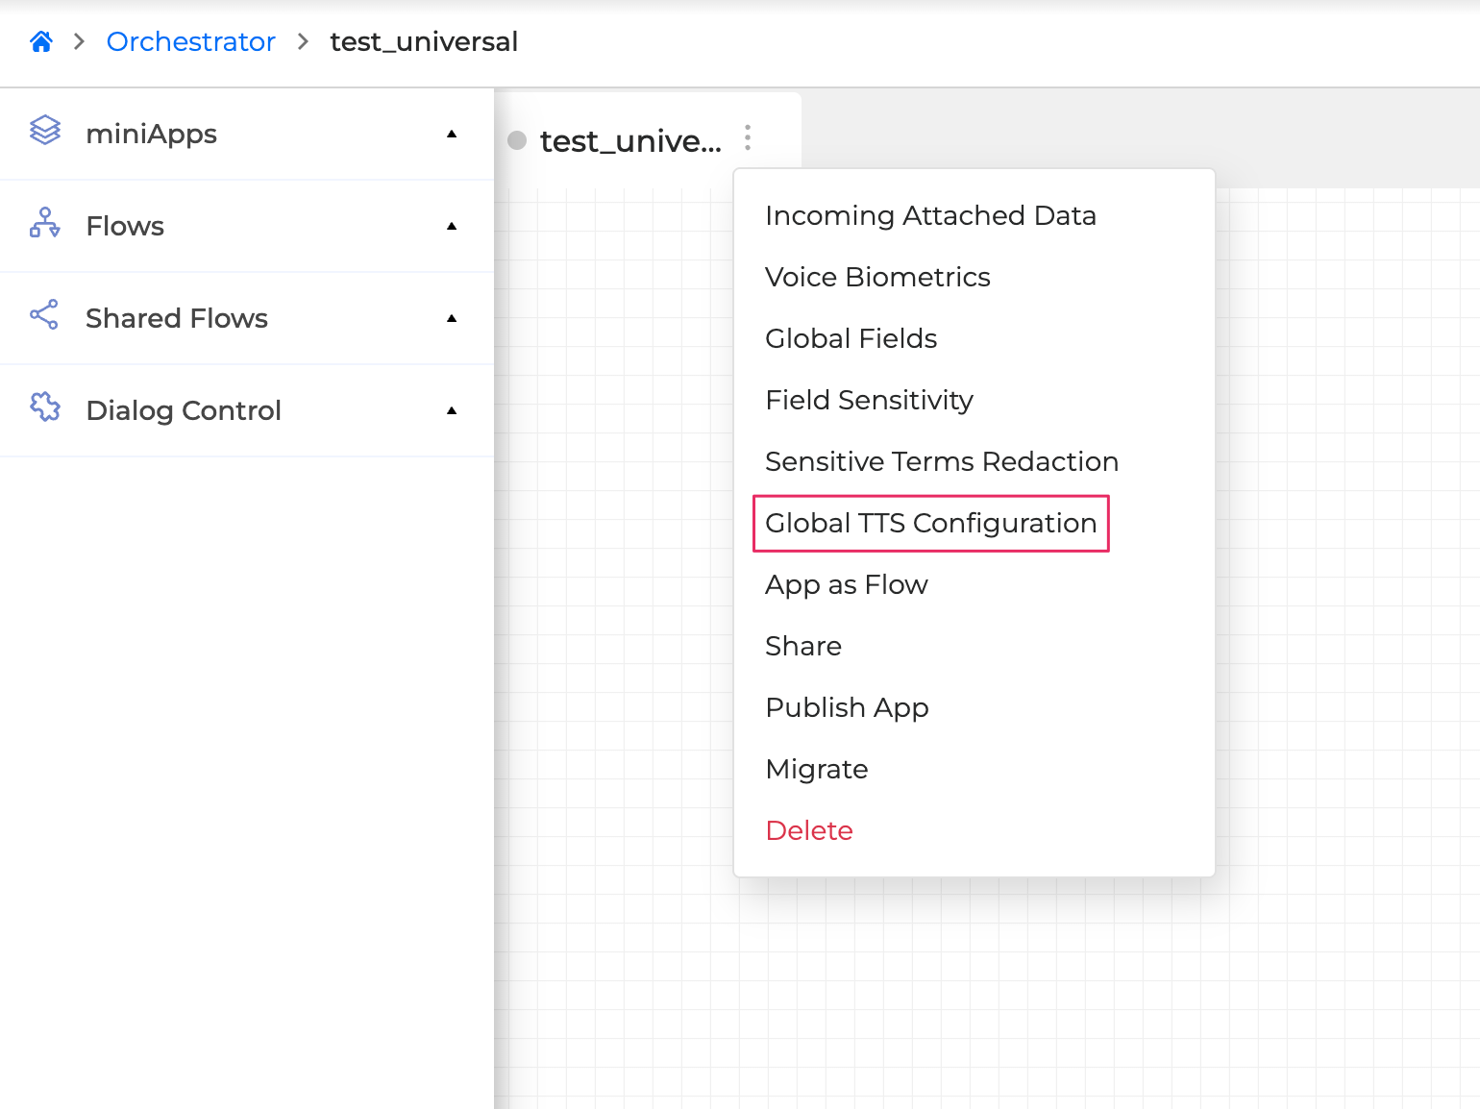Open the Orchestrator breadcrumb link
The height and width of the screenshot is (1109, 1480).
190,41
